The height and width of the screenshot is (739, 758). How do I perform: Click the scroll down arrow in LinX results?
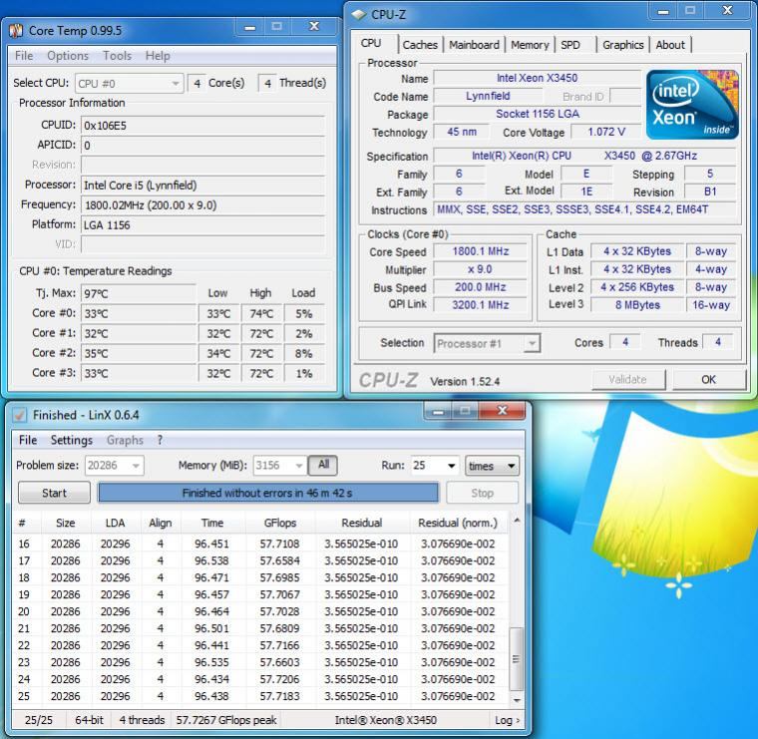click(517, 699)
